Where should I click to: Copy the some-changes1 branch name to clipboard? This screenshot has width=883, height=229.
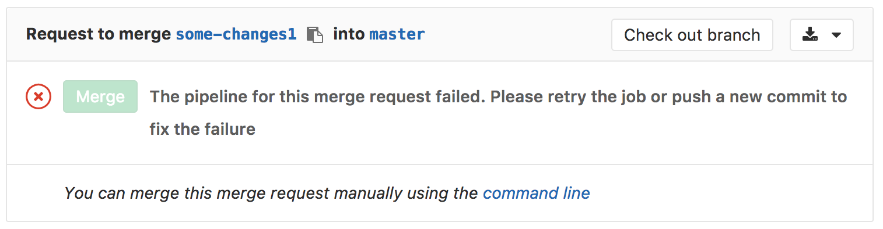click(x=315, y=35)
